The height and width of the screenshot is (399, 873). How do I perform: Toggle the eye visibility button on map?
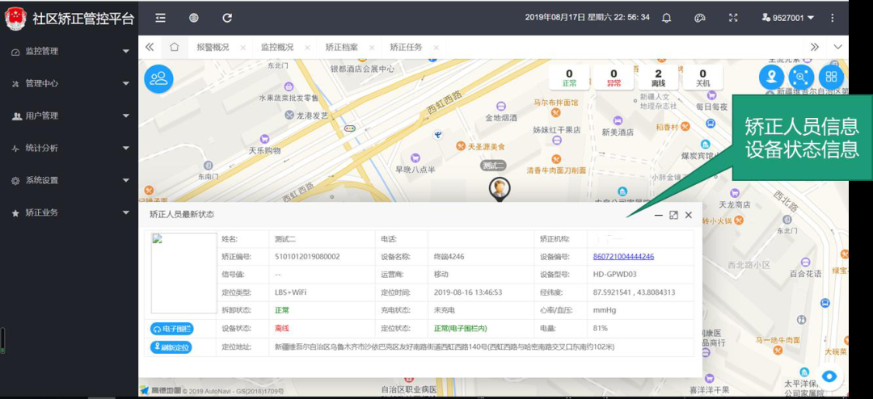tap(829, 376)
